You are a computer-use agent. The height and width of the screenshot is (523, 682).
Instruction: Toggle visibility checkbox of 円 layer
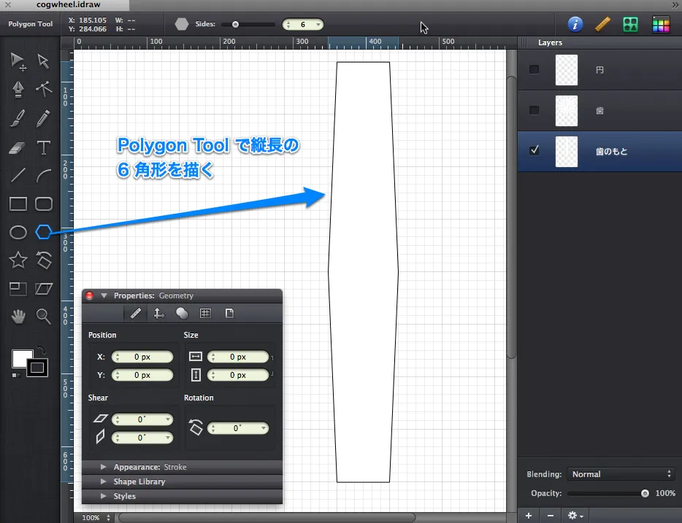coord(535,69)
